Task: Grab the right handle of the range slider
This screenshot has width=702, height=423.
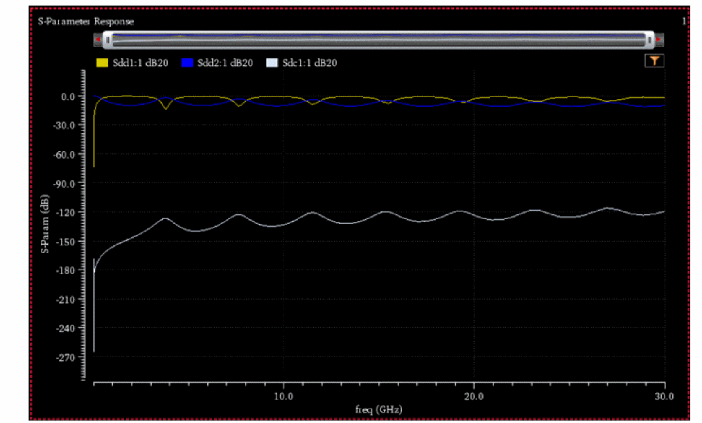Action: tap(649, 40)
